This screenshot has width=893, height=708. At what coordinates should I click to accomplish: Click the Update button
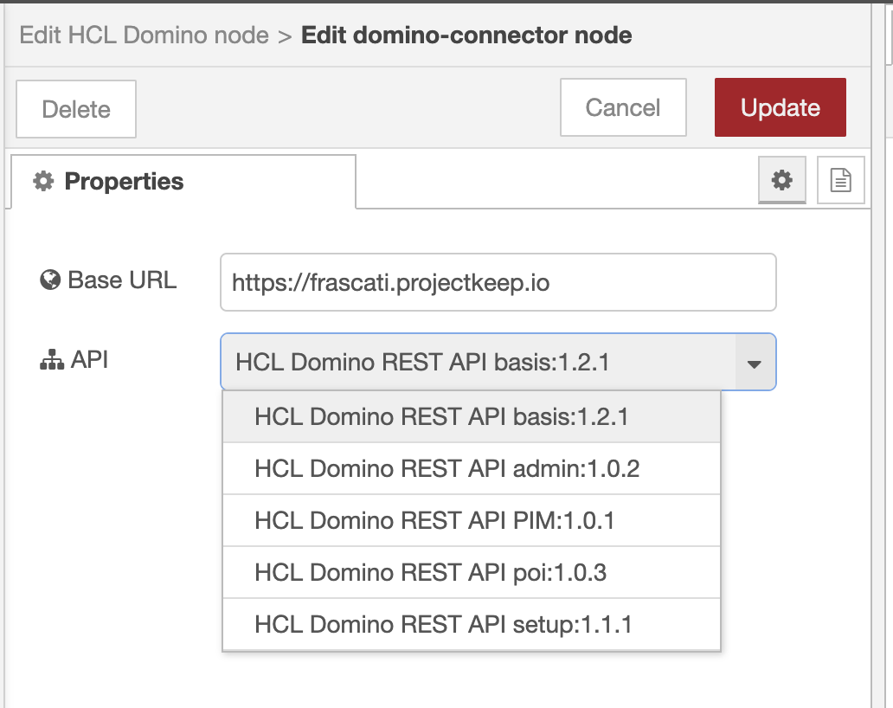[x=781, y=107]
